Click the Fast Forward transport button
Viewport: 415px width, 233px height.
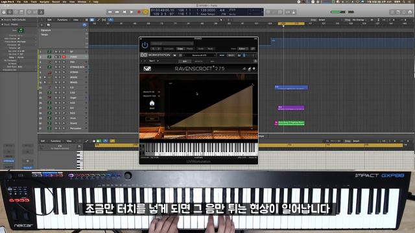(x=117, y=12)
